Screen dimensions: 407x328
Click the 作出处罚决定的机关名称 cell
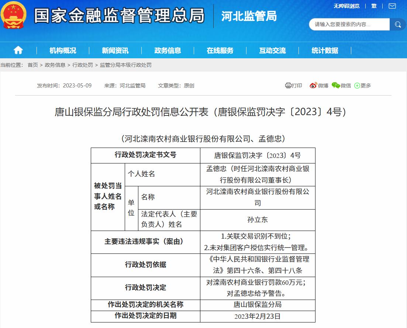[146, 305]
